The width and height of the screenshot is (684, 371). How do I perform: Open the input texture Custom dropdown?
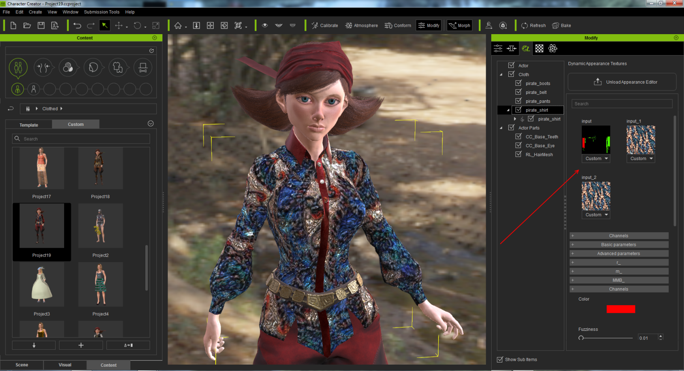point(596,158)
